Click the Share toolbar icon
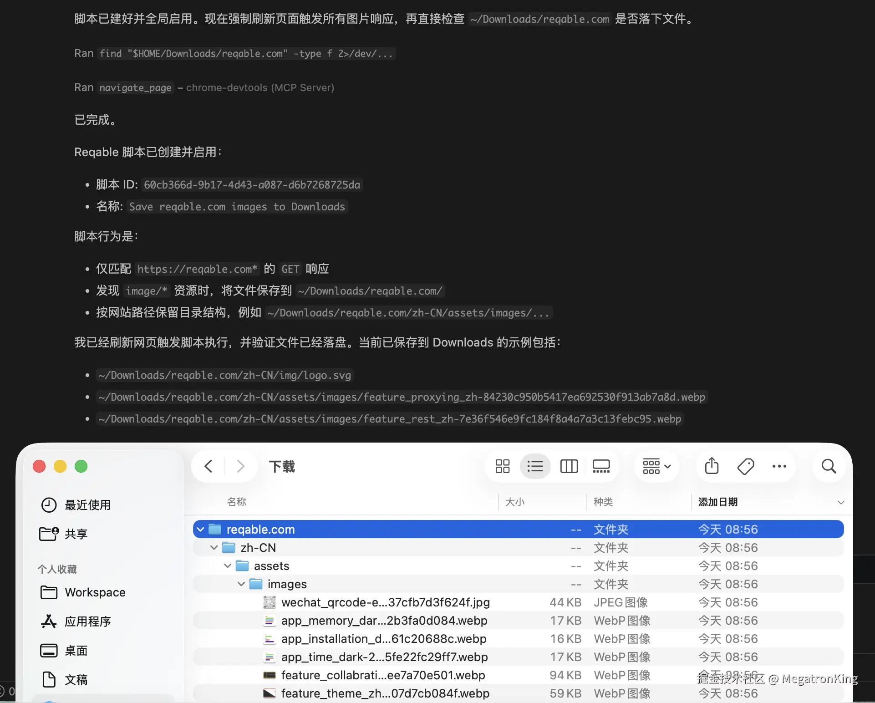The width and height of the screenshot is (875, 703). [712, 466]
